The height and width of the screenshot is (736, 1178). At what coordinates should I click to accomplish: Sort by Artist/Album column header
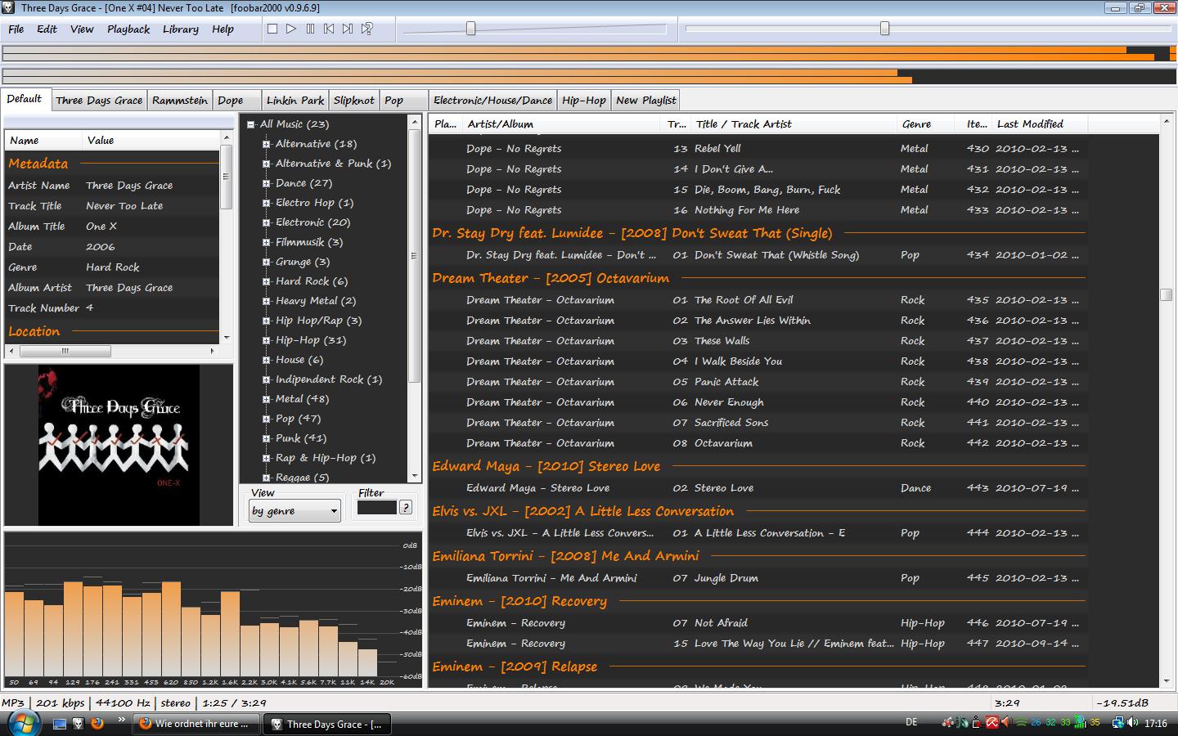pyautogui.click(x=561, y=124)
